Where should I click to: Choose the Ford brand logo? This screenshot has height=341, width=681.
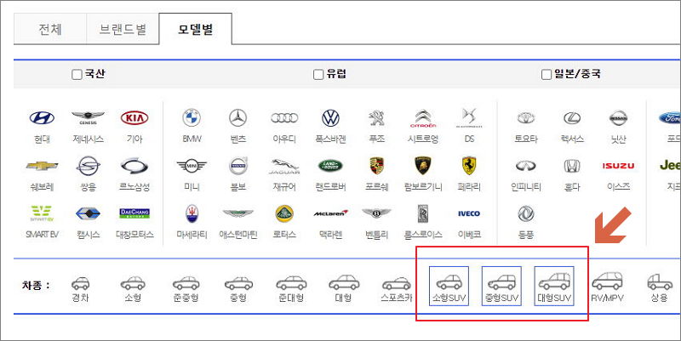pyautogui.click(x=670, y=118)
